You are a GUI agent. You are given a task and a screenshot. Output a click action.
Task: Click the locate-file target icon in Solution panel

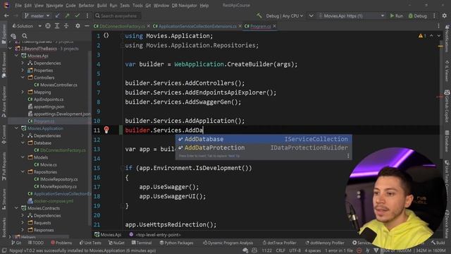[48, 26]
